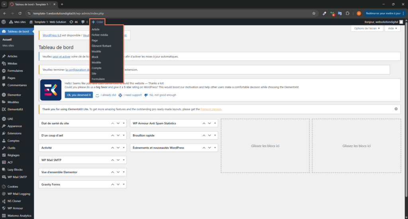Choose Fichier média in Créer dropdown
This screenshot has height=219, width=408.
coord(100,35)
